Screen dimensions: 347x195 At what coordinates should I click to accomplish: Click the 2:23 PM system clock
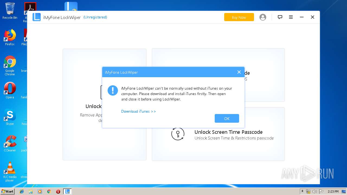[333, 191]
